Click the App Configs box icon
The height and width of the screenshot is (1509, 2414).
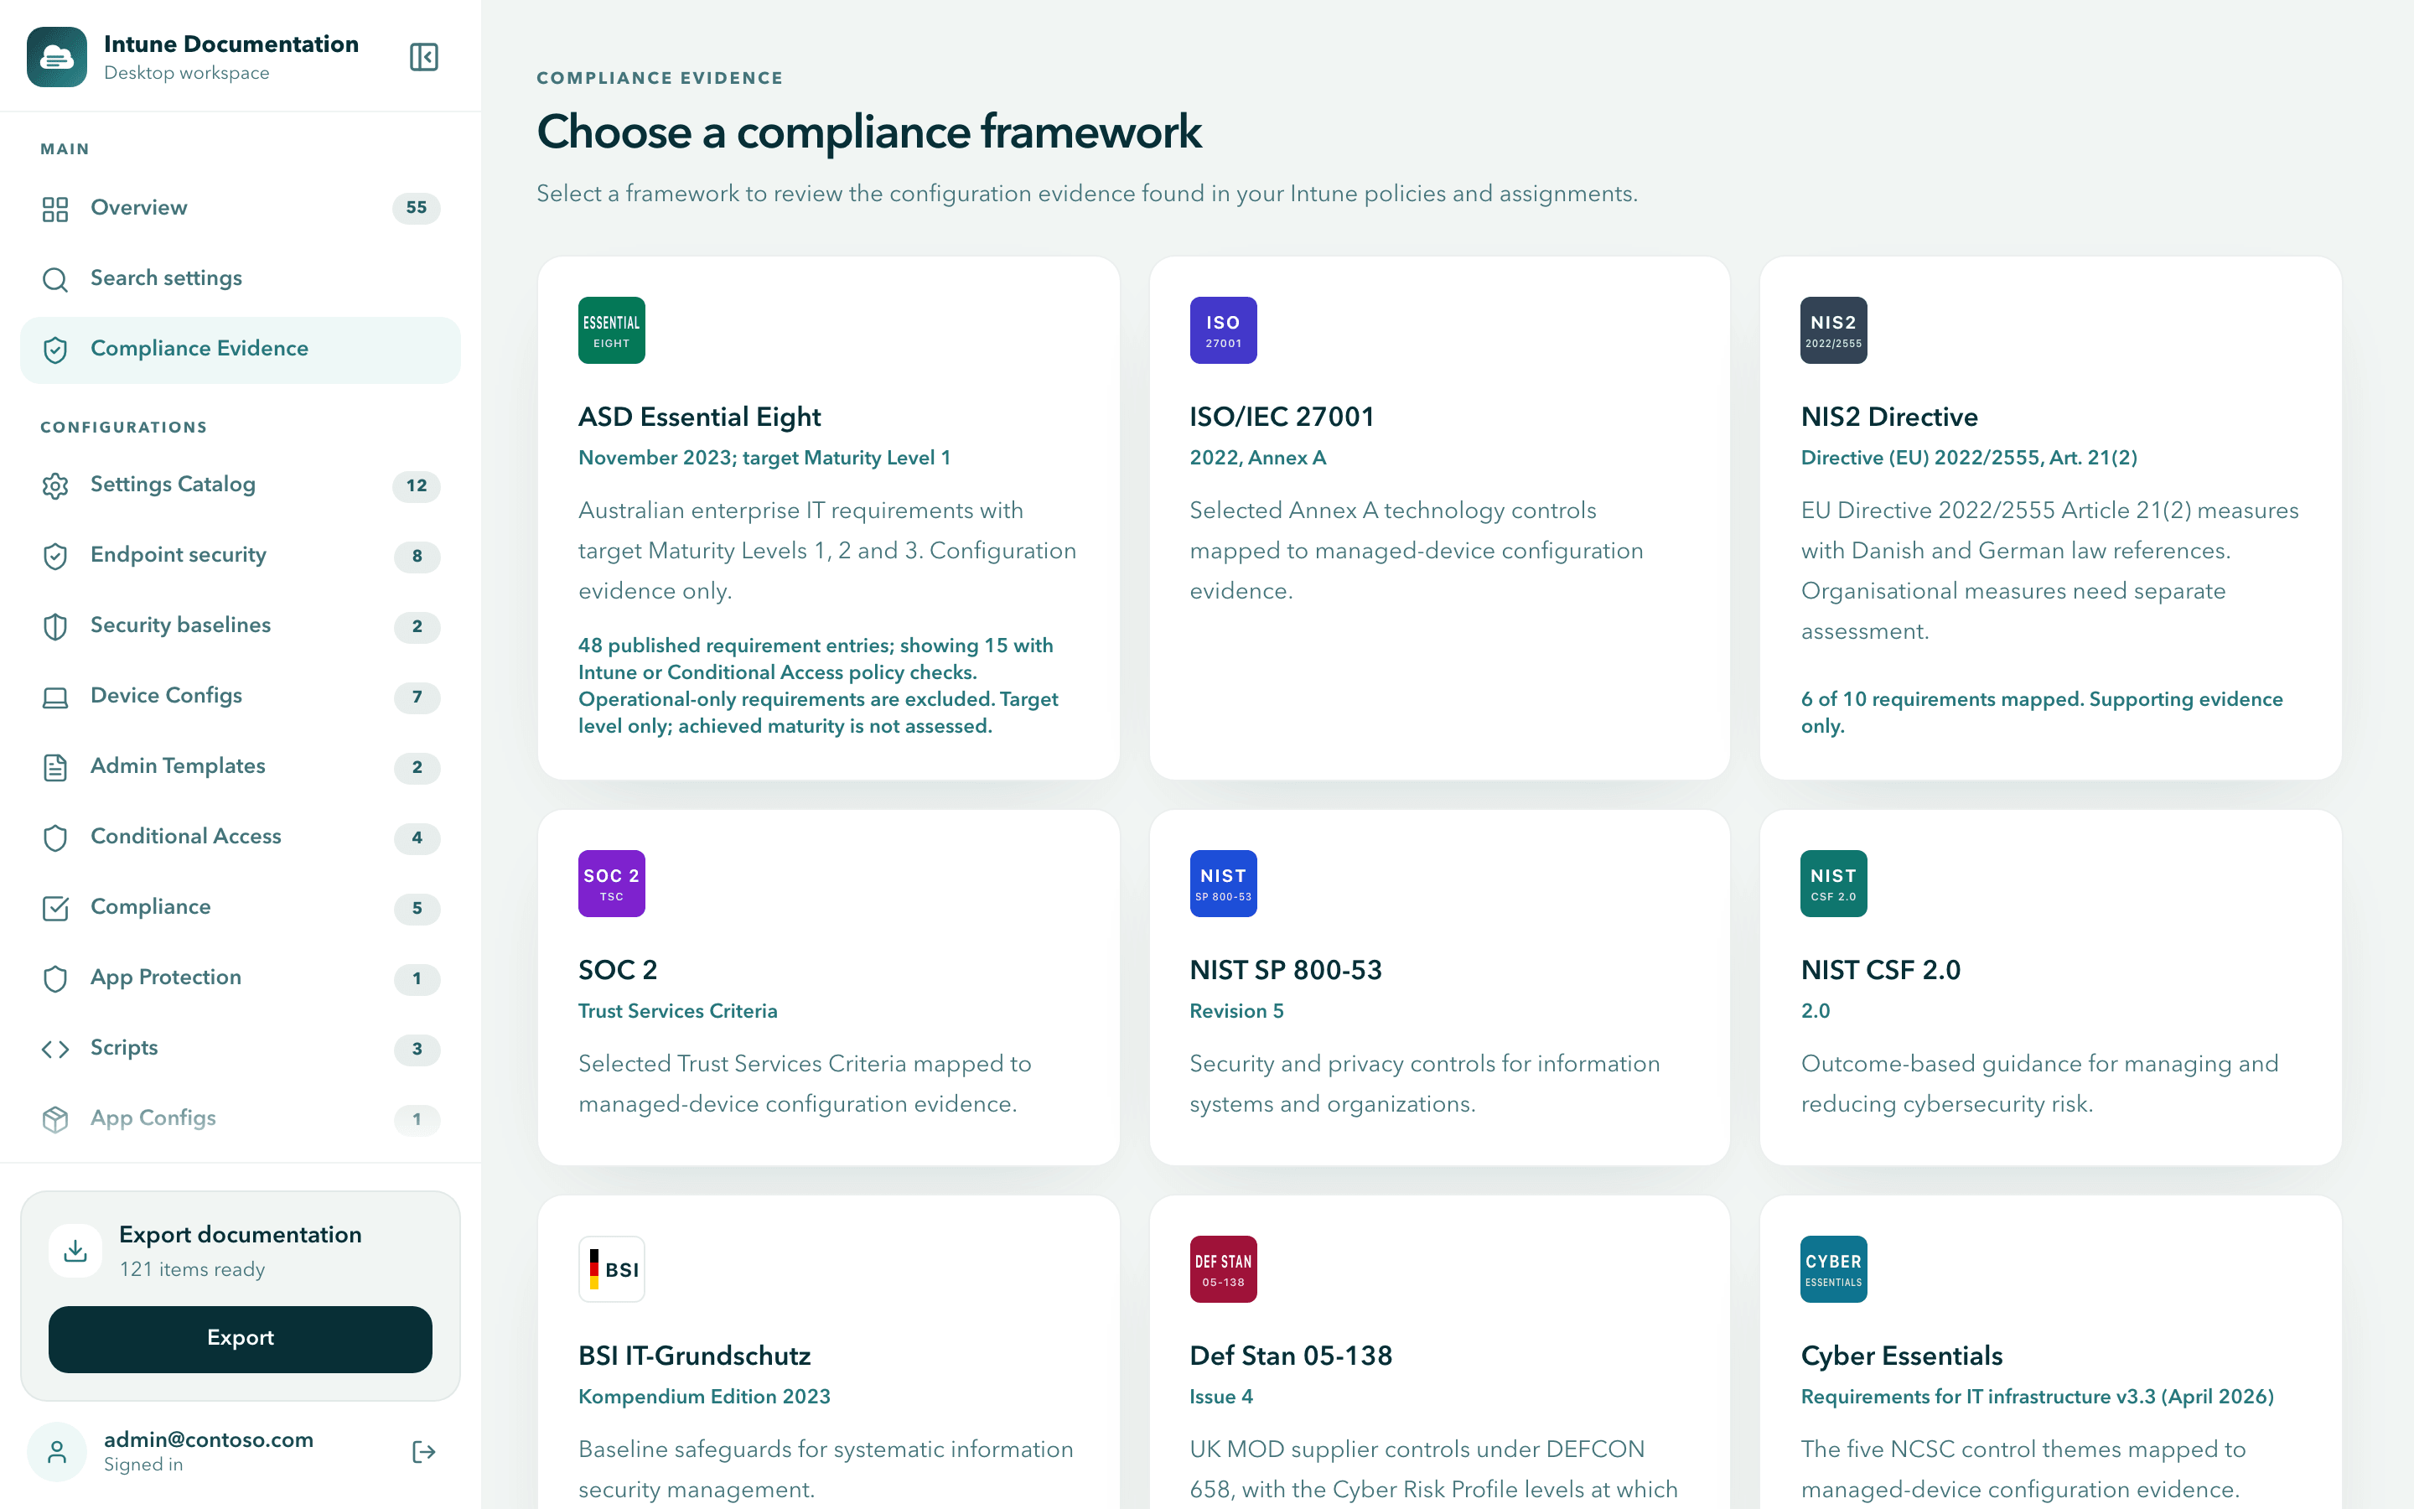tap(54, 1119)
